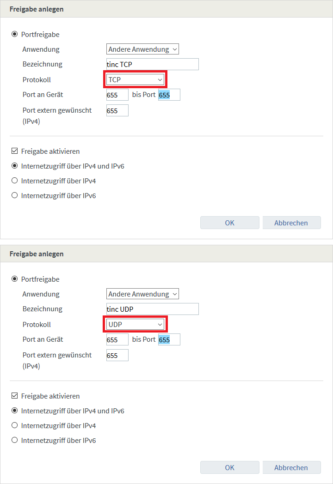
Task: Toggle Freigabe aktivieren checkbox in the TCP form
Action: point(15,151)
